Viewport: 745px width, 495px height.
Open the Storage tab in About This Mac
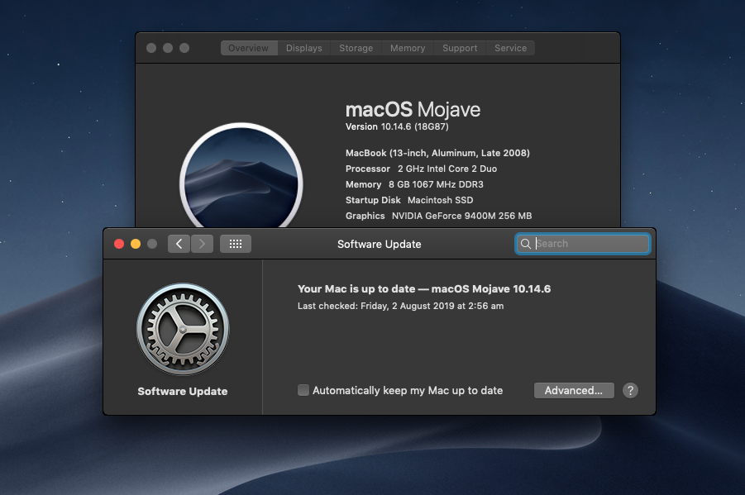click(x=356, y=48)
